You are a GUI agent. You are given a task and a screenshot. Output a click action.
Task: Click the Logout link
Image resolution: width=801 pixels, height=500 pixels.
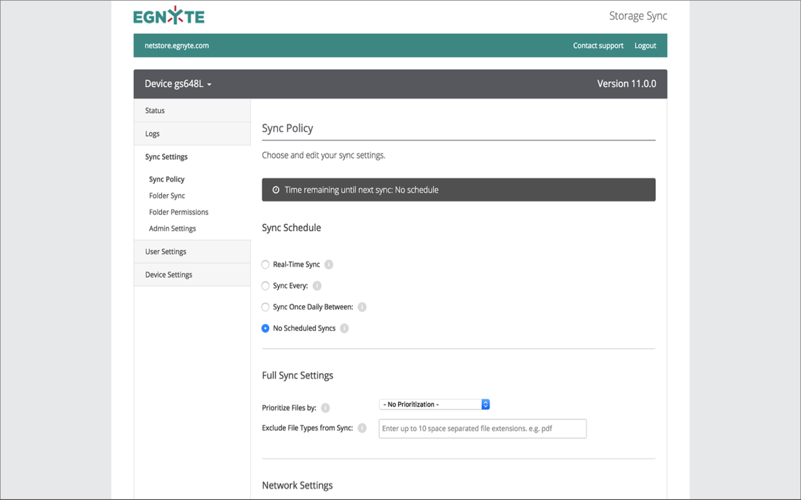[645, 45]
